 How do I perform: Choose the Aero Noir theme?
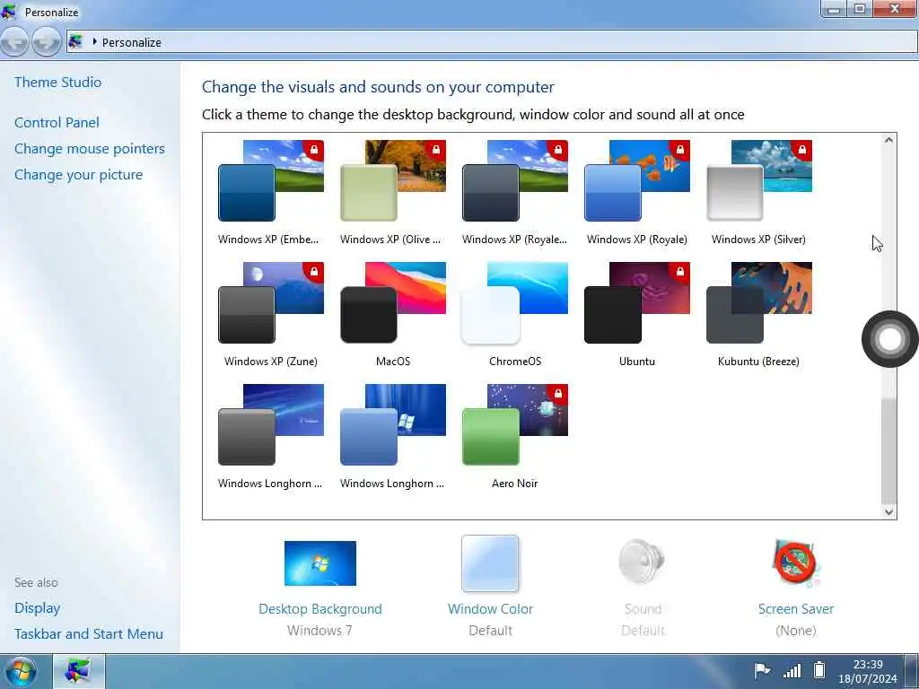[514, 424]
